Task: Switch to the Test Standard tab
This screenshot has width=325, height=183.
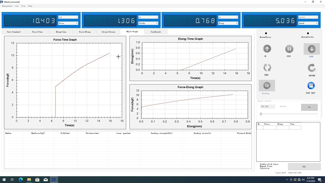Action: pos(14,32)
